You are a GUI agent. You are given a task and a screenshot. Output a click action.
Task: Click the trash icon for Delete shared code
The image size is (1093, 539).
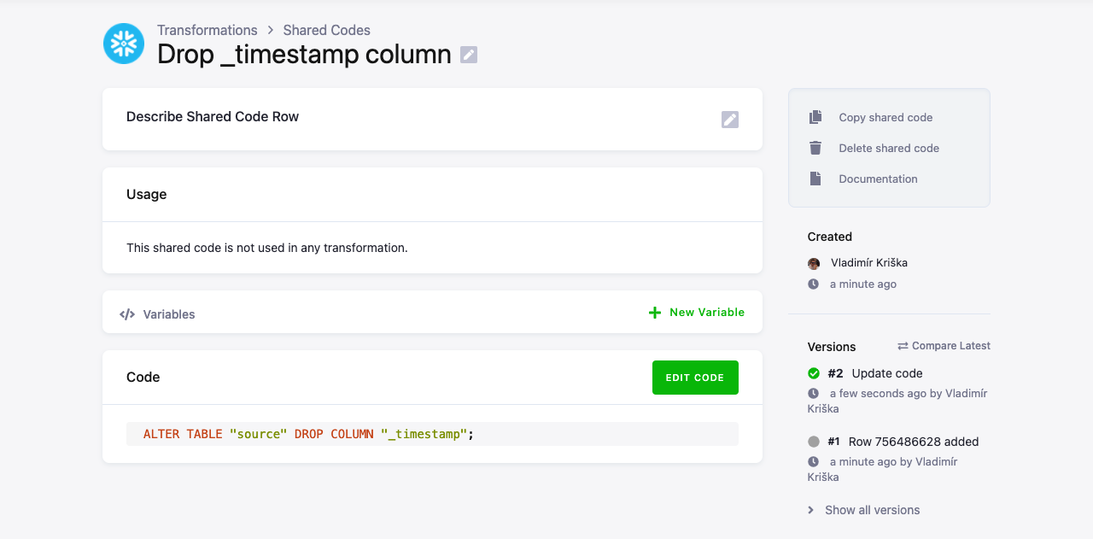[815, 148]
